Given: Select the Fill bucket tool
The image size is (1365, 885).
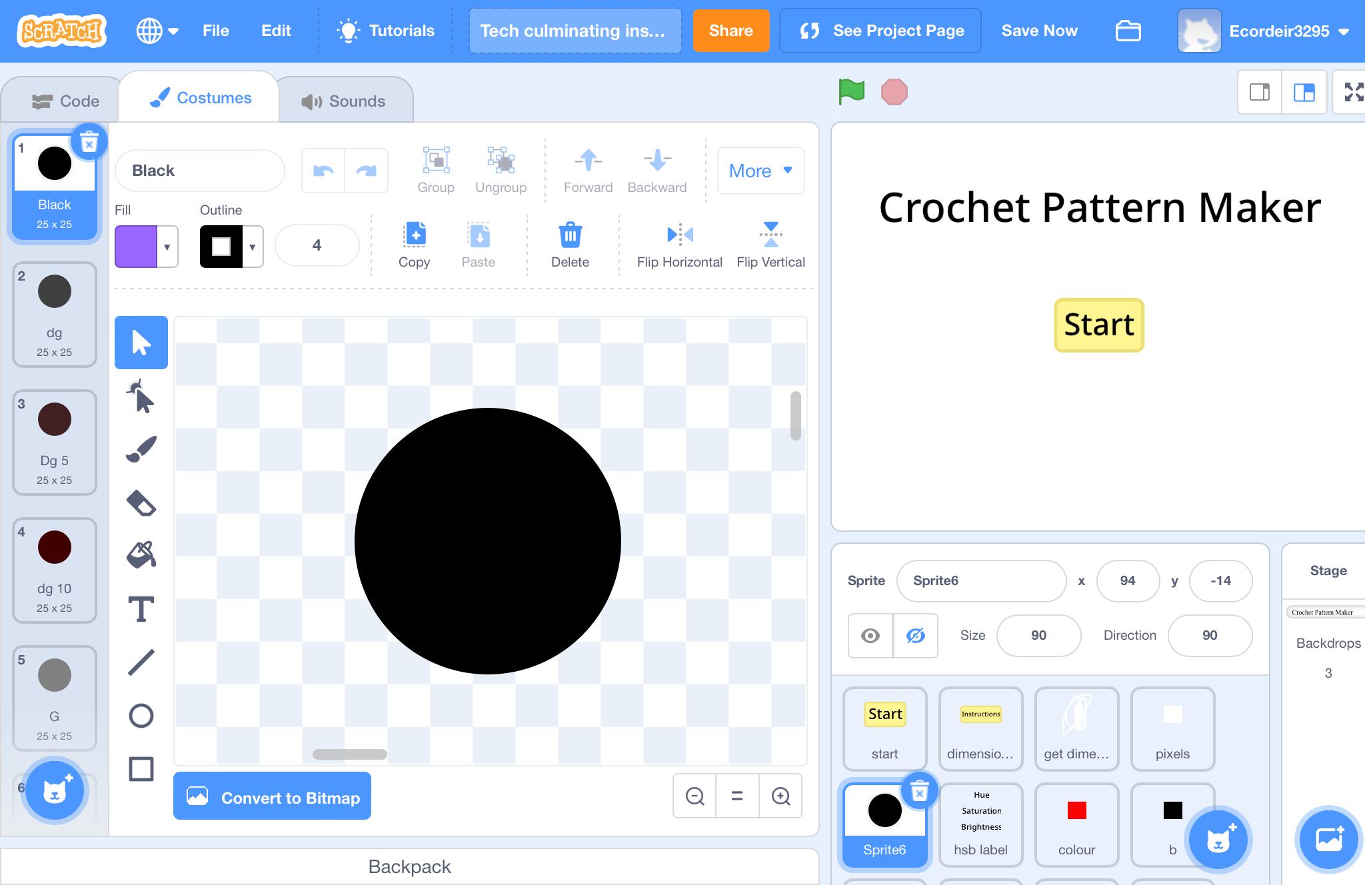Looking at the screenshot, I should pos(141,554).
